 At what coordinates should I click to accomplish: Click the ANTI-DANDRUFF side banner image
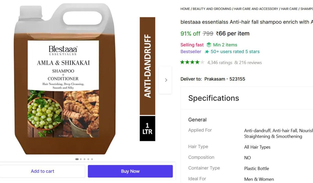(147, 66)
